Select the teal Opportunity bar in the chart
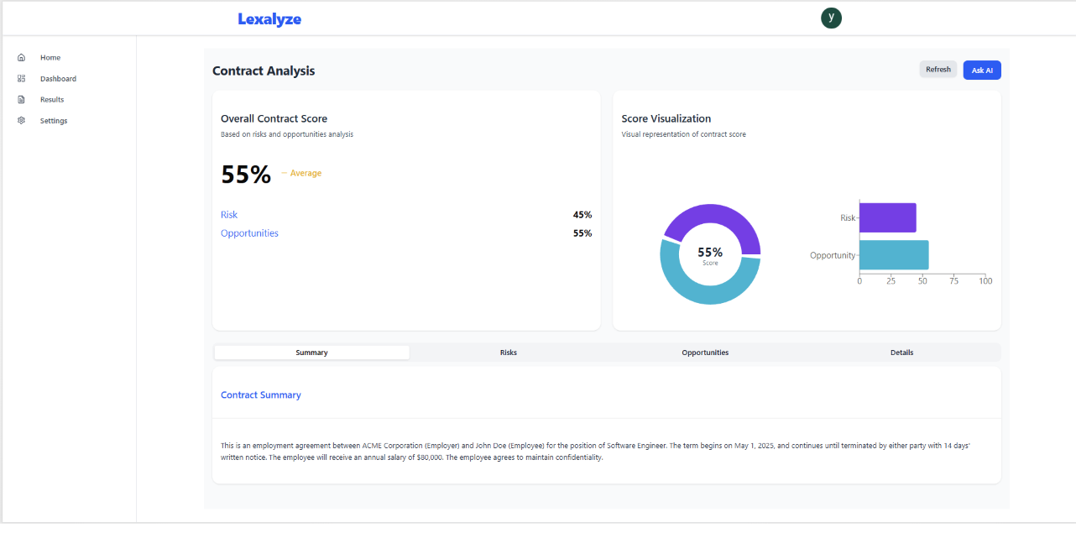1076x533 pixels. [x=894, y=254]
